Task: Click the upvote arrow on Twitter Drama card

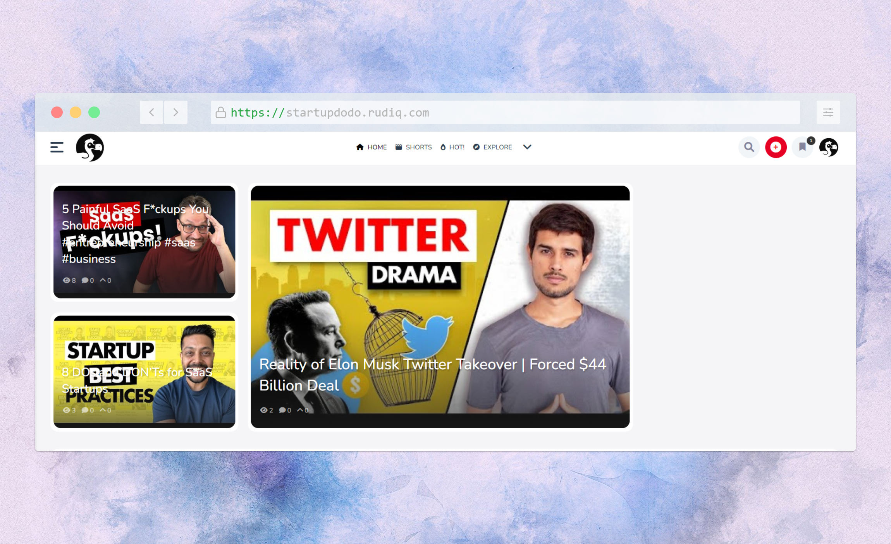Action: [x=300, y=410]
